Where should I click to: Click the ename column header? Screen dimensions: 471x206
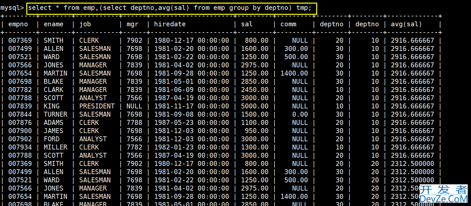coord(54,24)
